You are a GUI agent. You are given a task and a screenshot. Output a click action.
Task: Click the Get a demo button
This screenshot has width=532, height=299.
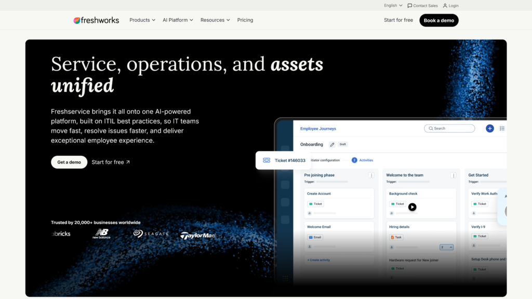point(69,162)
